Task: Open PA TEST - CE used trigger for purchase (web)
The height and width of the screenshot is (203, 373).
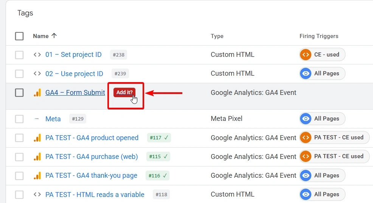Action: coord(334,157)
